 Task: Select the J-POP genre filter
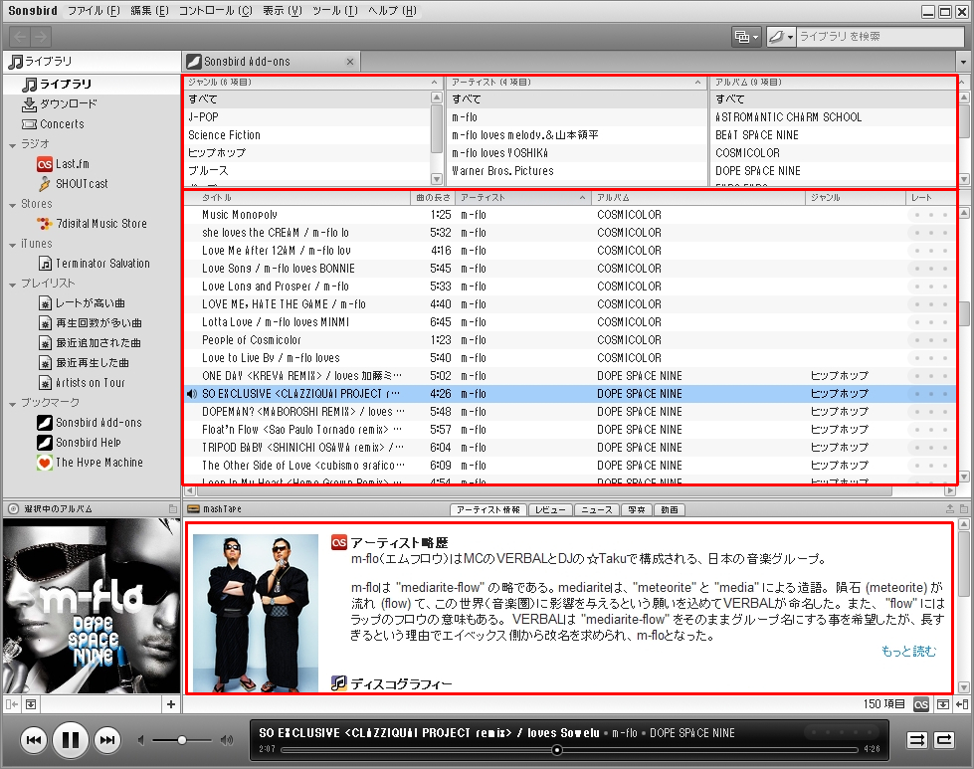pos(307,116)
